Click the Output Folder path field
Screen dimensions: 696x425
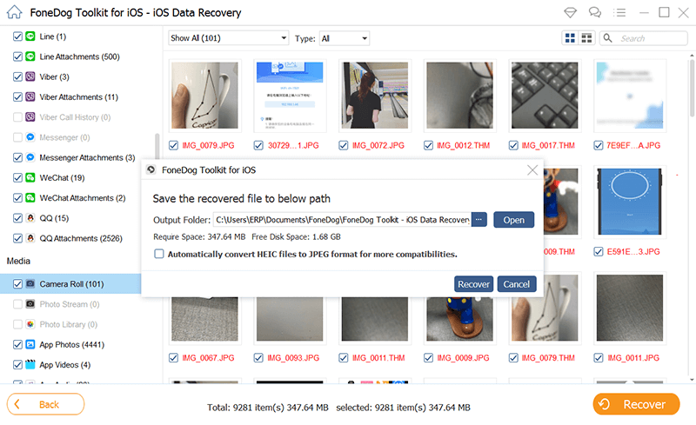[342, 220]
